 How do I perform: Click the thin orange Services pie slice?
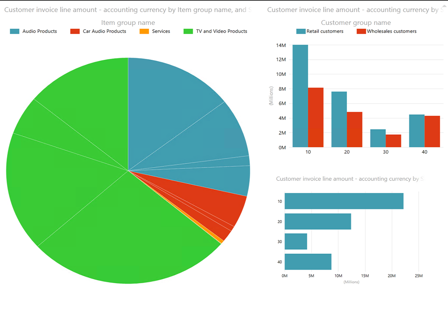pos(221,241)
